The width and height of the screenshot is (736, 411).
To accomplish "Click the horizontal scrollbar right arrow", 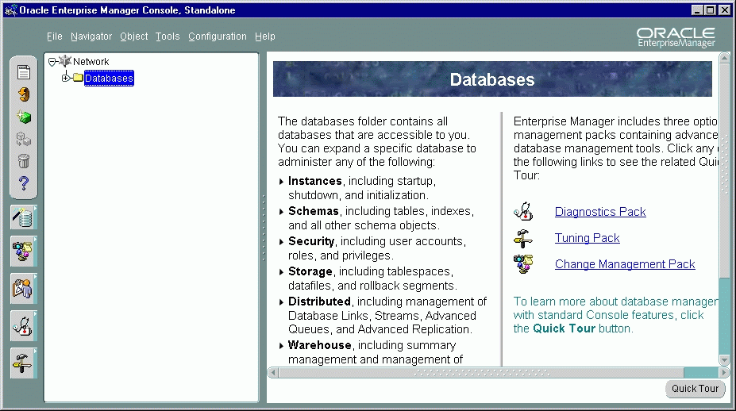I will point(723,373).
